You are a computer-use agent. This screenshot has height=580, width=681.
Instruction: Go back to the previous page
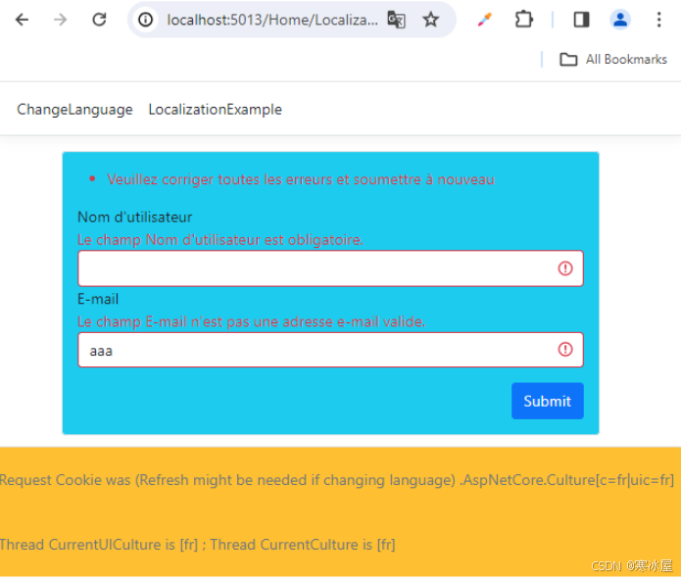coord(22,20)
